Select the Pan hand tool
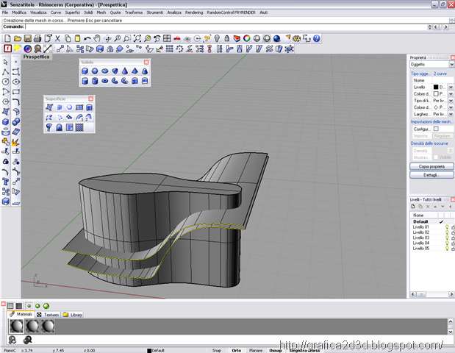Viewport: 455px width, 353px height. click(x=97, y=38)
